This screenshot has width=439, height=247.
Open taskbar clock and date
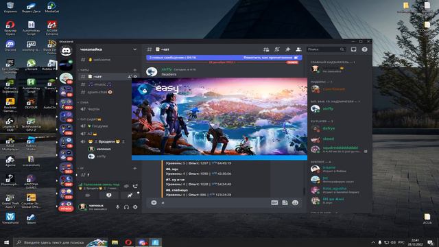click(x=415, y=242)
